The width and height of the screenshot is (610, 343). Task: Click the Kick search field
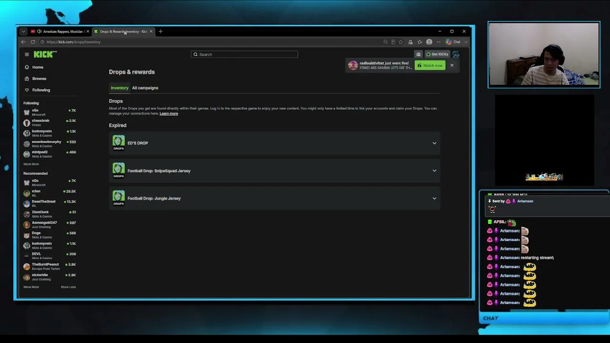244,54
